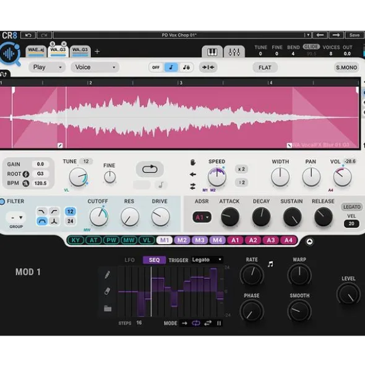Select the note sync mode icon
Viewport: 365px width, 366px height.
(x=171, y=68)
